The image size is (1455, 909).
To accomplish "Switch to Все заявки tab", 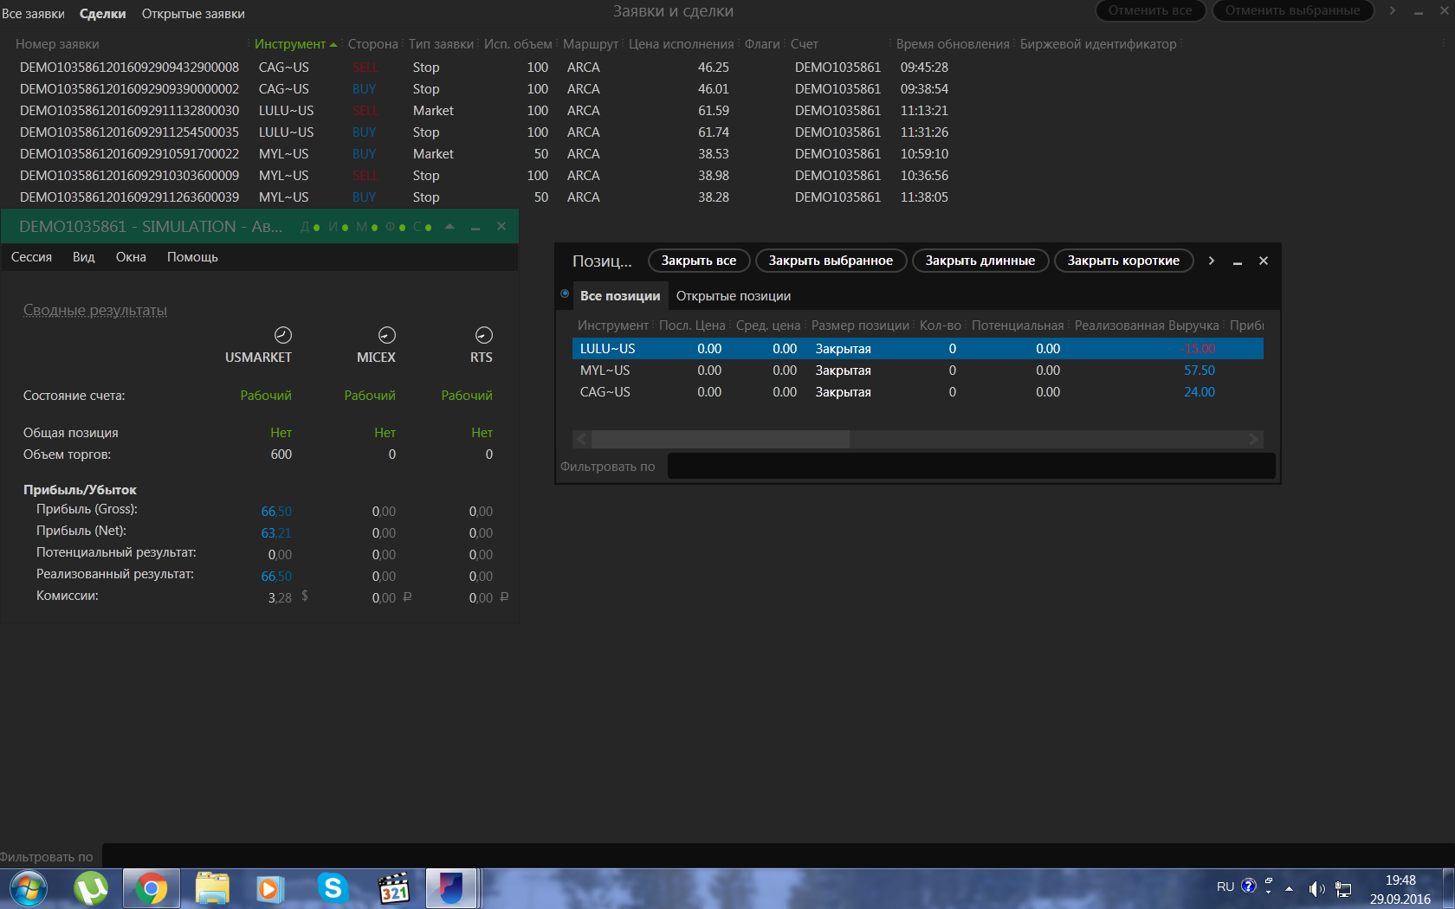I will [33, 14].
